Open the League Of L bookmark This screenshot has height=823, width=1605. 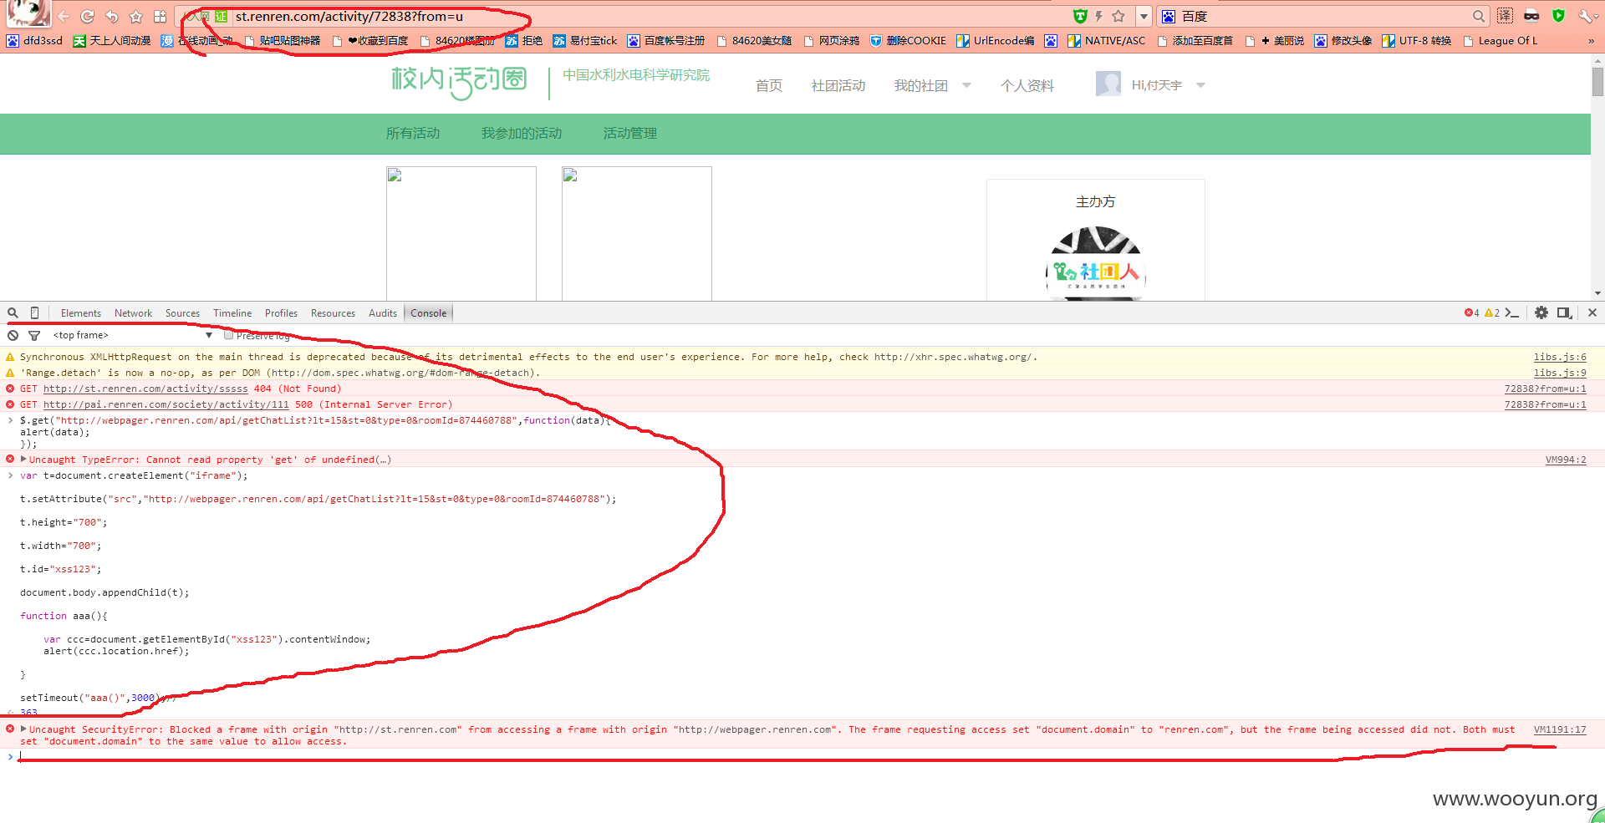(1501, 40)
